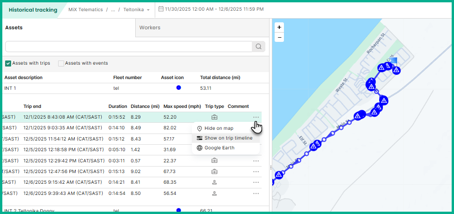454x214 pixels.
Task: Open Google Earth from context menu
Action: pos(219,148)
